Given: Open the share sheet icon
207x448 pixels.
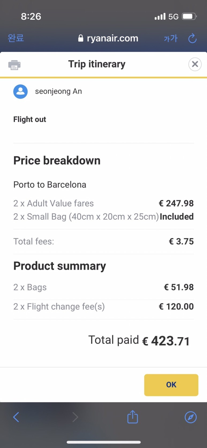Looking at the screenshot, I should (133, 417).
